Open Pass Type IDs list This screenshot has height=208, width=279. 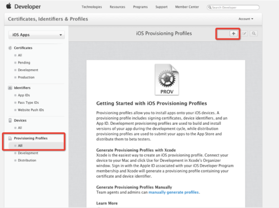(x=28, y=103)
